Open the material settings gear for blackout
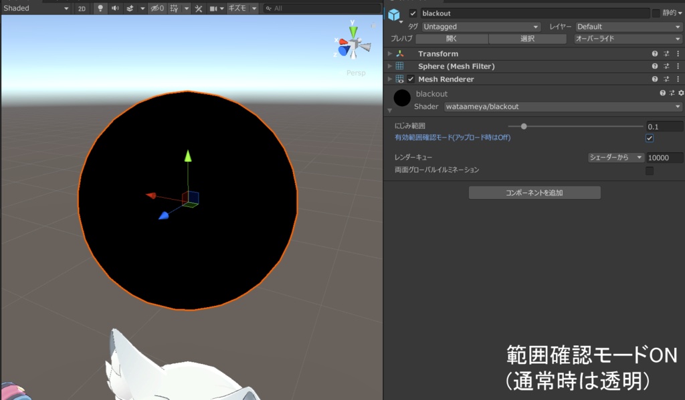The image size is (685, 400). click(680, 93)
